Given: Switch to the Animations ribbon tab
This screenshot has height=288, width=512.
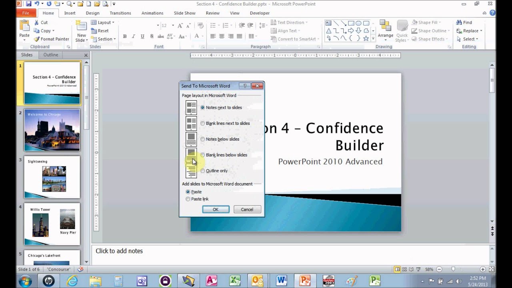Looking at the screenshot, I should pos(152,13).
